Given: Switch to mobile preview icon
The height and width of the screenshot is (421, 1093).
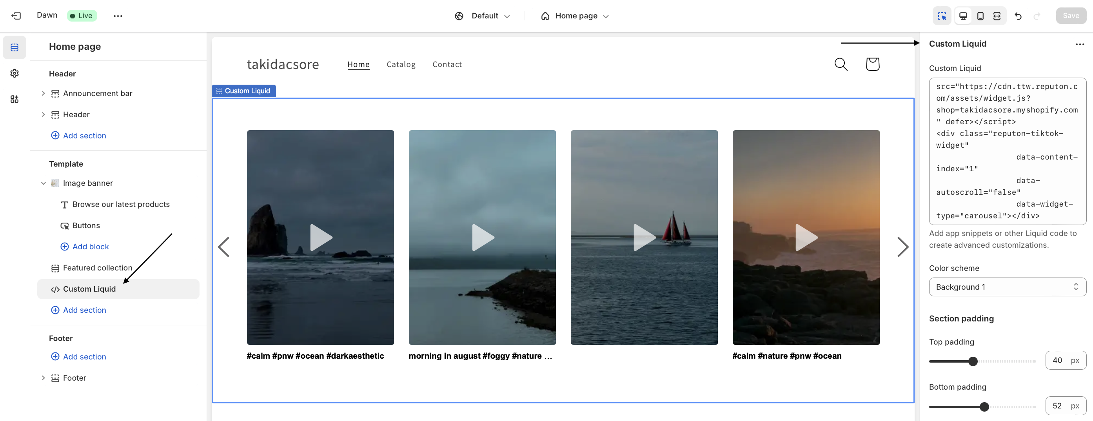Looking at the screenshot, I should 980,16.
